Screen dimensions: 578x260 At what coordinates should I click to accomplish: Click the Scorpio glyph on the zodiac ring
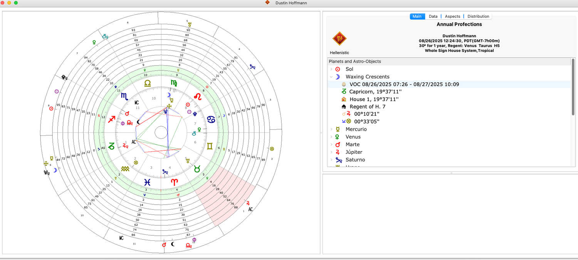[x=125, y=97]
